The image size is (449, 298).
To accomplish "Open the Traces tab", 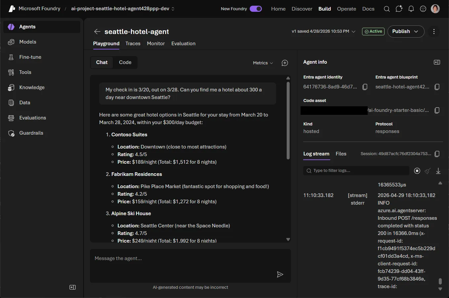I will [x=133, y=44].
